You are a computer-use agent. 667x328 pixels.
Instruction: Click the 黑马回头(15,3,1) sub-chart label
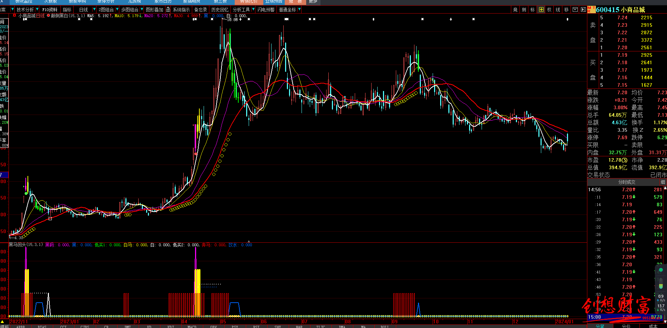pos(26,245)
